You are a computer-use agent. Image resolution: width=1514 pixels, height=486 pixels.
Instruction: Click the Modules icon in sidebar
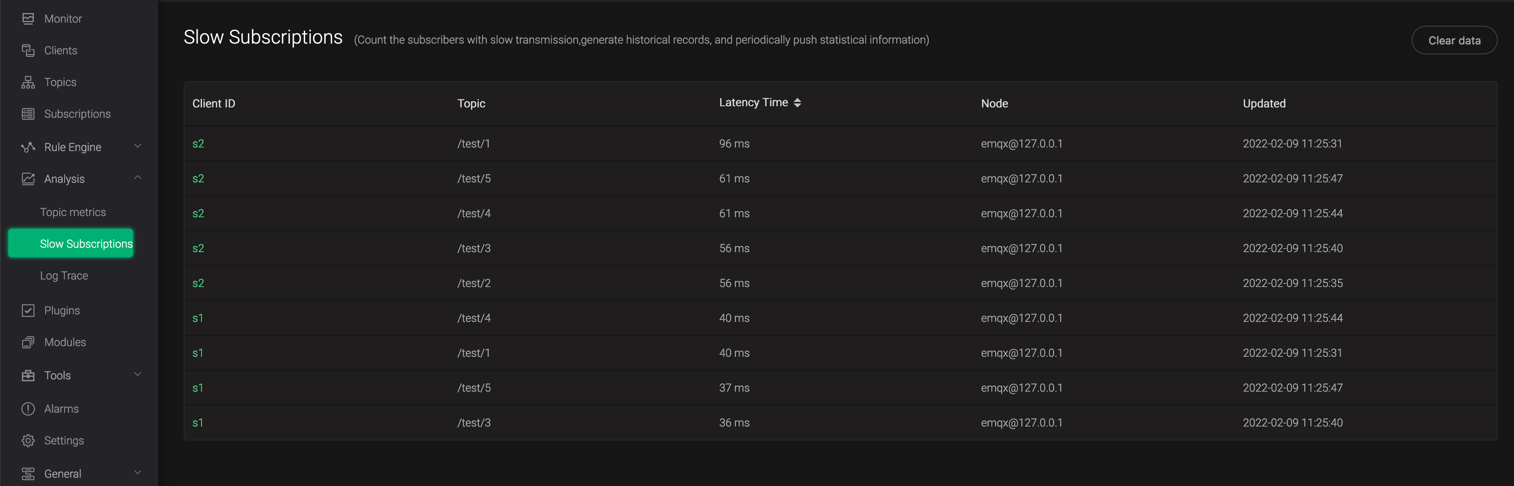28,342
